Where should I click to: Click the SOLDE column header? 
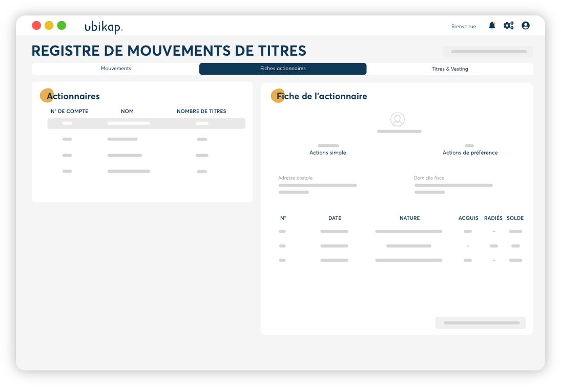(515, 218)
